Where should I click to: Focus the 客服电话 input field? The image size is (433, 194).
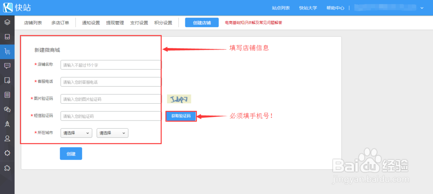pos(111,82)
